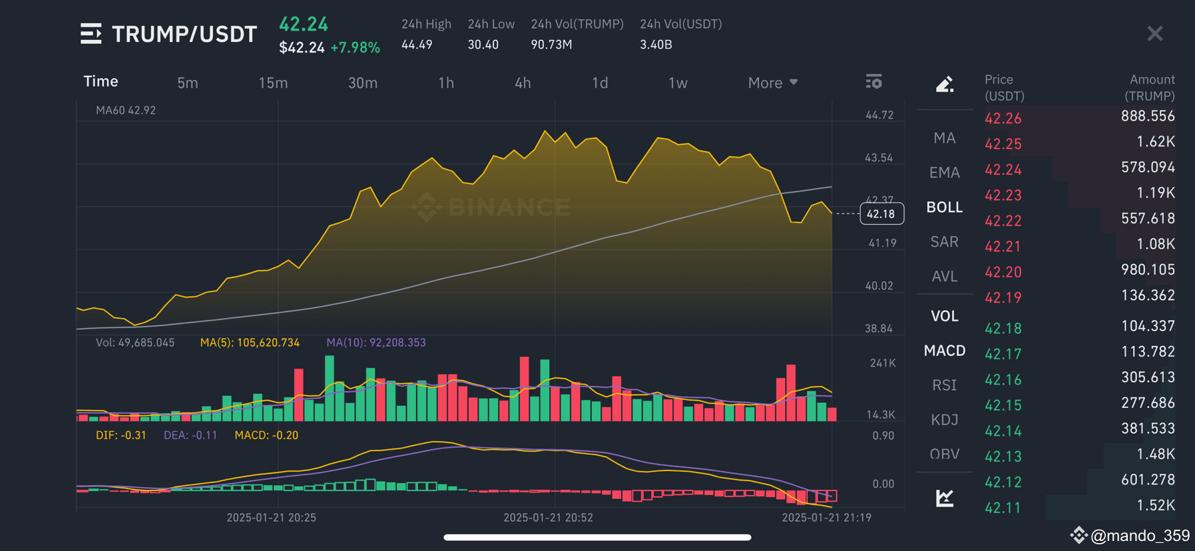Select the 42.25 ask price row

tap(1080, 143)
